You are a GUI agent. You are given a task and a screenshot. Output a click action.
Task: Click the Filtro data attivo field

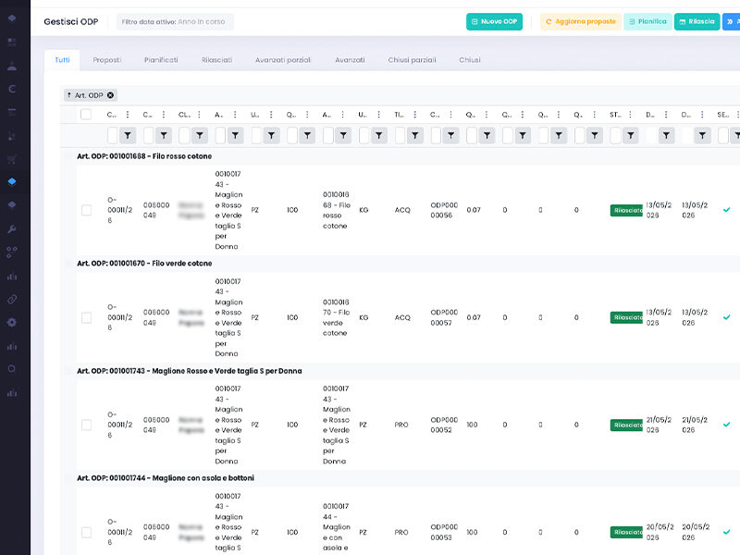[x=175, y=21]
